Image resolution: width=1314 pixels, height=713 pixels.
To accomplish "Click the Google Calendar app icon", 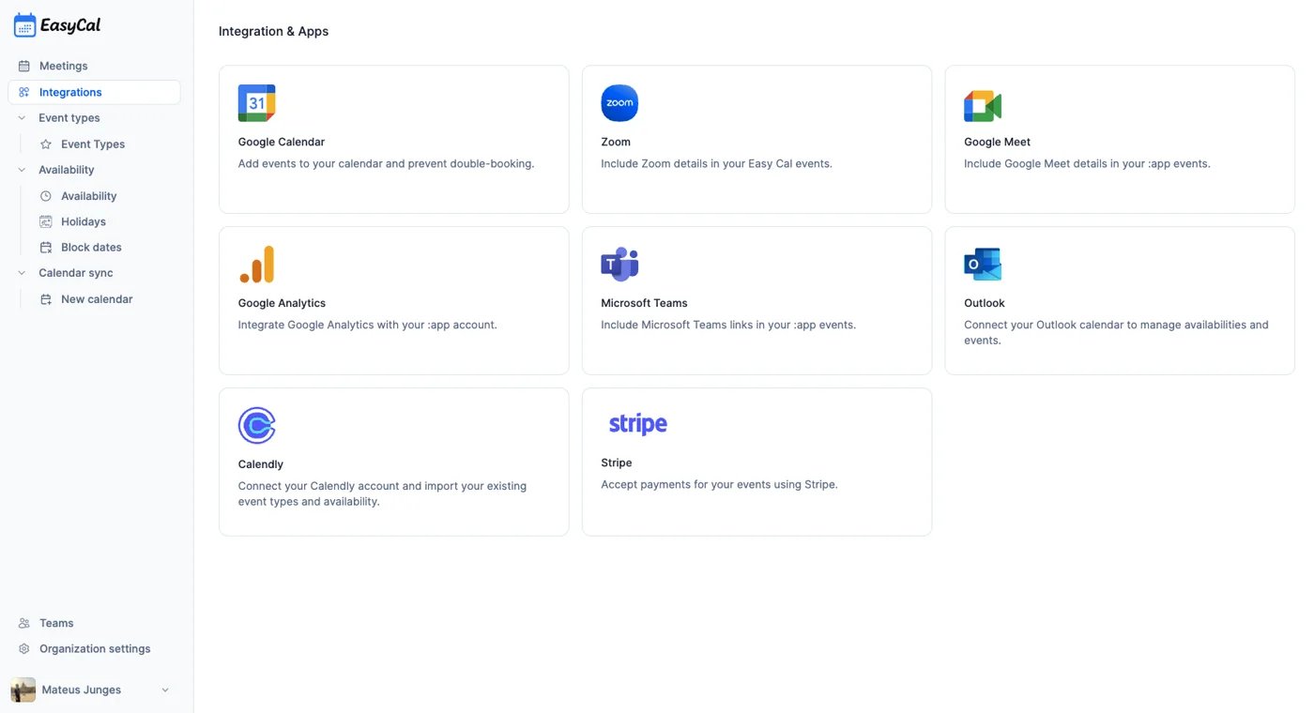I will tap(256, 103).
